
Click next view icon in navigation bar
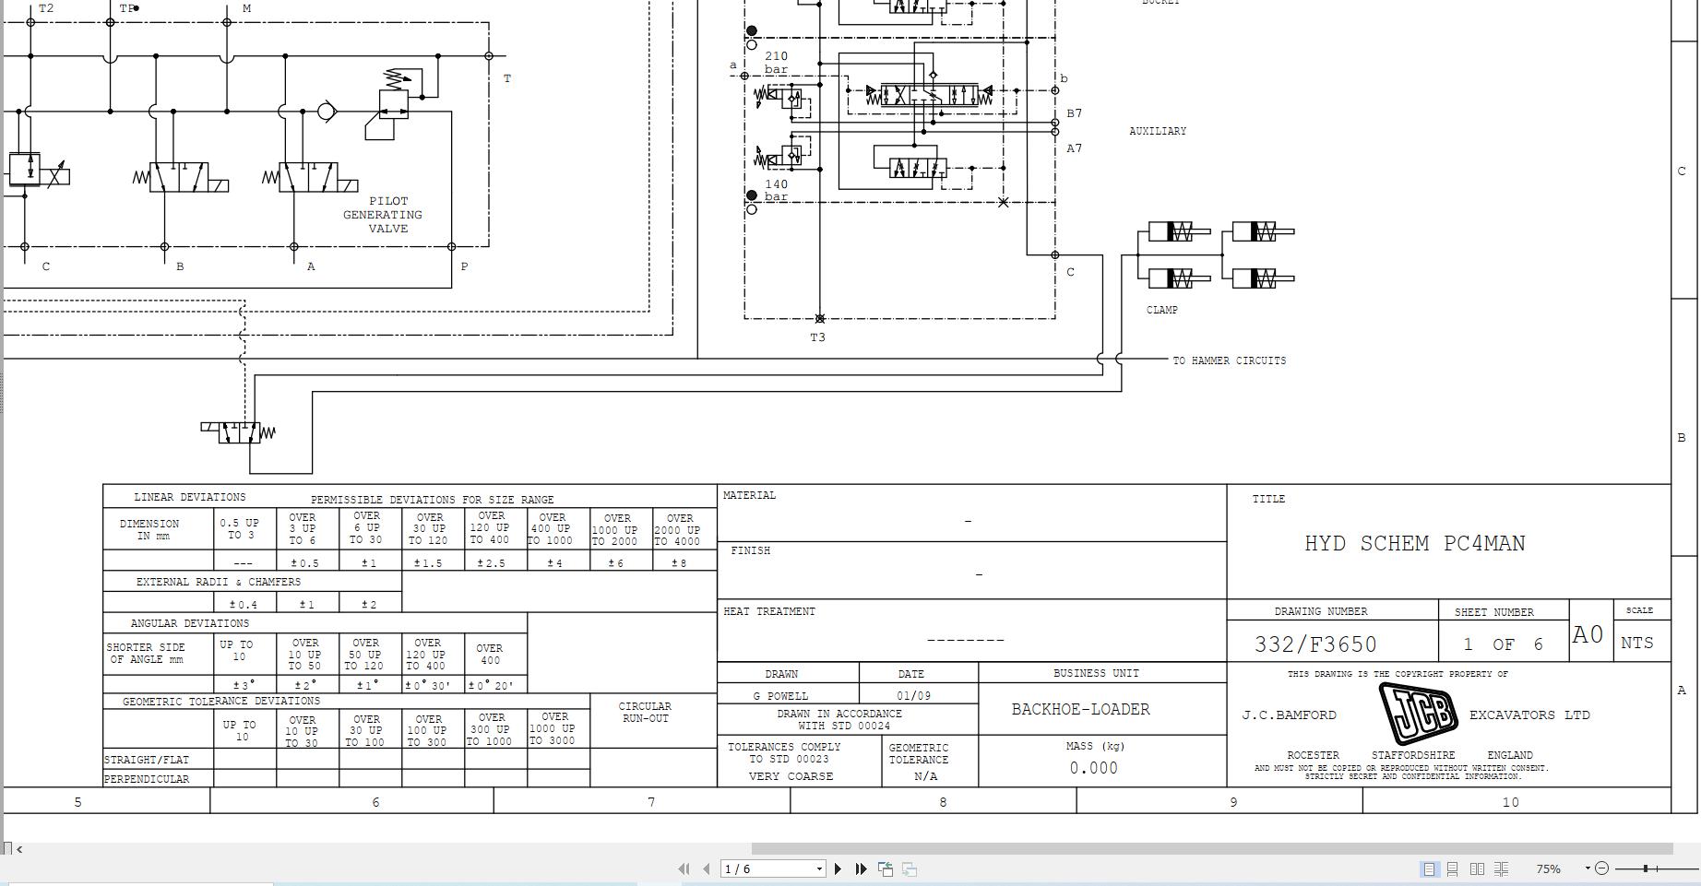click(x=910, y=868)
